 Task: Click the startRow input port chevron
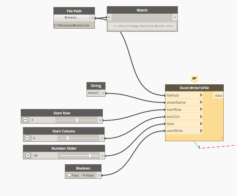[x=201, y=109]
